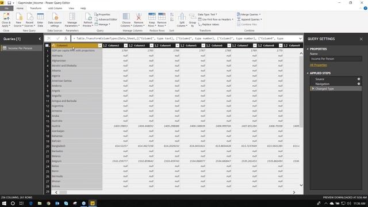
Task: Click Choose Columns icon
Action: [x=126, y=17]
